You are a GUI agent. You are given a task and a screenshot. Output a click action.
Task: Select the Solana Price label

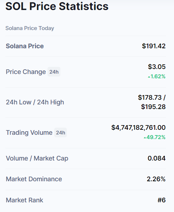pos(25,46)
